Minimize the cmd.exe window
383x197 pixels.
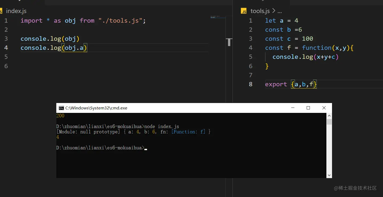pyautogui.click(x=293, y=108)
